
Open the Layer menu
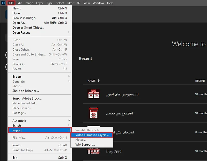tap(40, 3)
